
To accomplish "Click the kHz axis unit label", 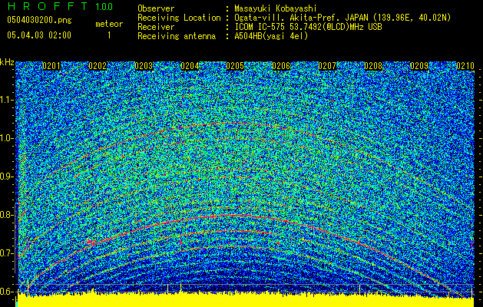I will pyautogui.click(x=7, y=62).
